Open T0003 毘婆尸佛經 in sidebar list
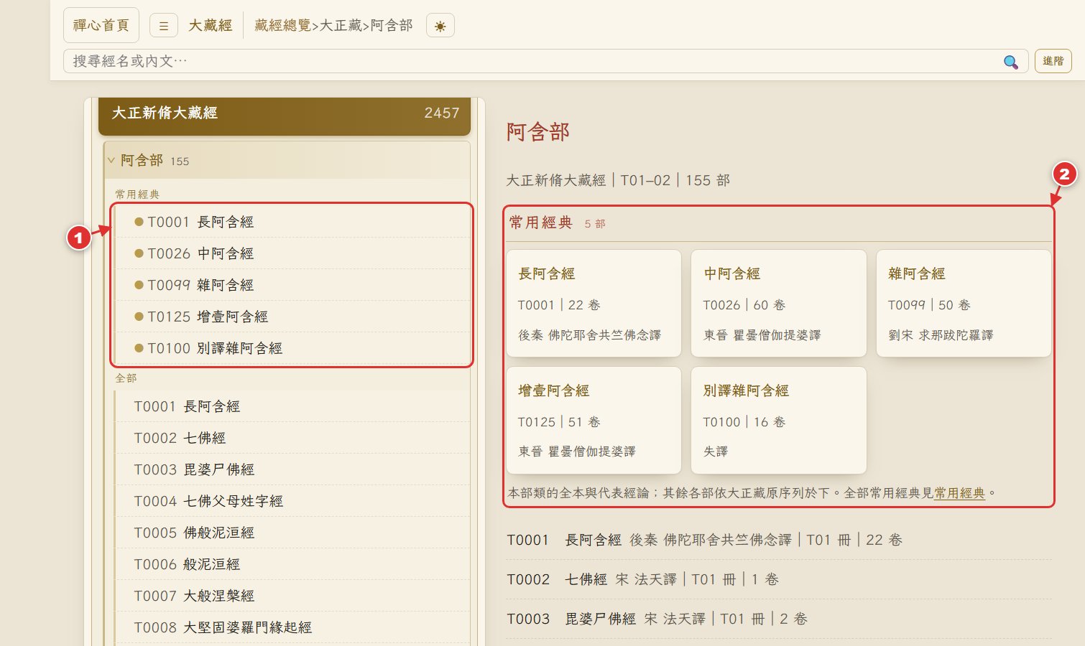This screenshot has width=1085, height=646. point(292,469)
